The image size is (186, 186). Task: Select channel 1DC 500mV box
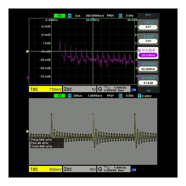tap(45, 169)
